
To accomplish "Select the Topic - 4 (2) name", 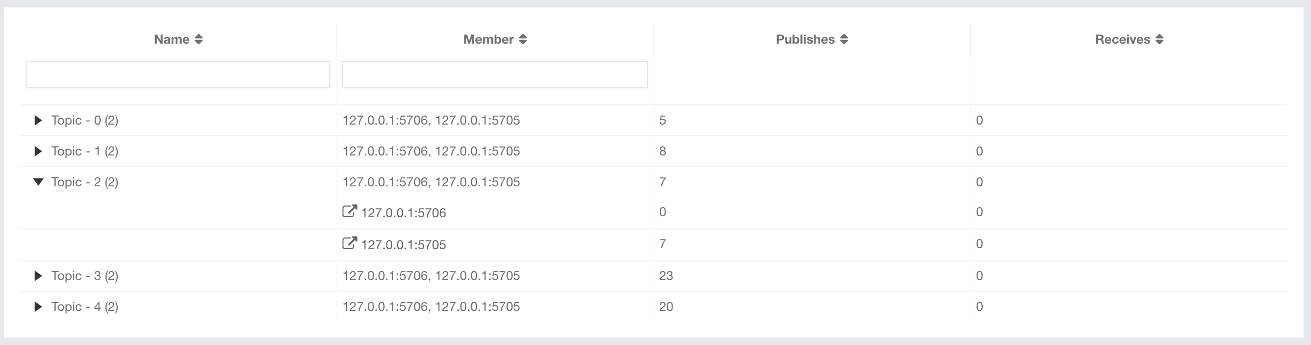I will click(x=85, y=307).
